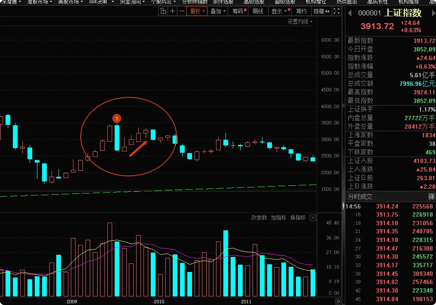Click 换指标 link
The height and width of the screenshot is (305, 436).
click(298, 217)
